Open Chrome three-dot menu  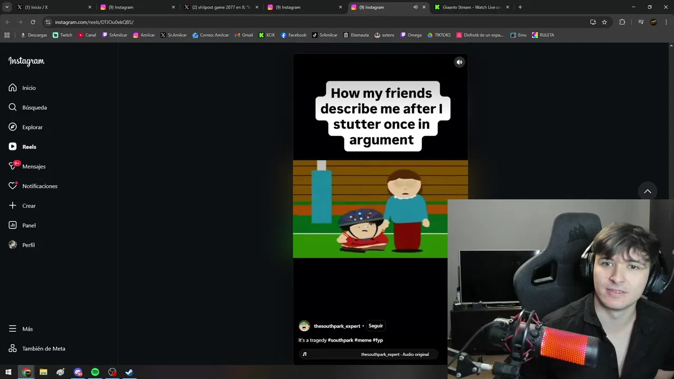[666, 22]
